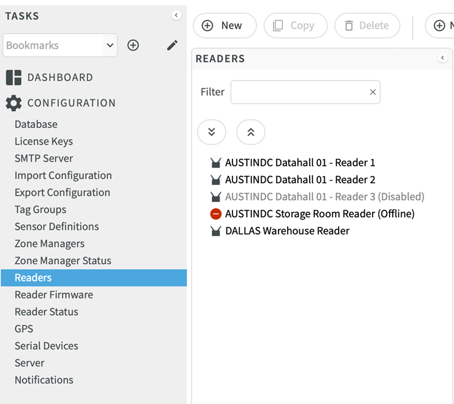Click the New button
The width and height of the screenshot is (454, 404).
coord(225,25)
